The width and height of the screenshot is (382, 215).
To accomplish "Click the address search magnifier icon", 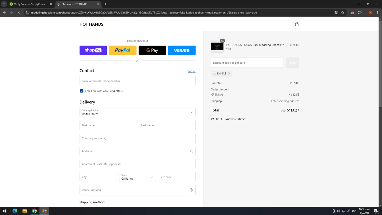I will pos(191,151).
